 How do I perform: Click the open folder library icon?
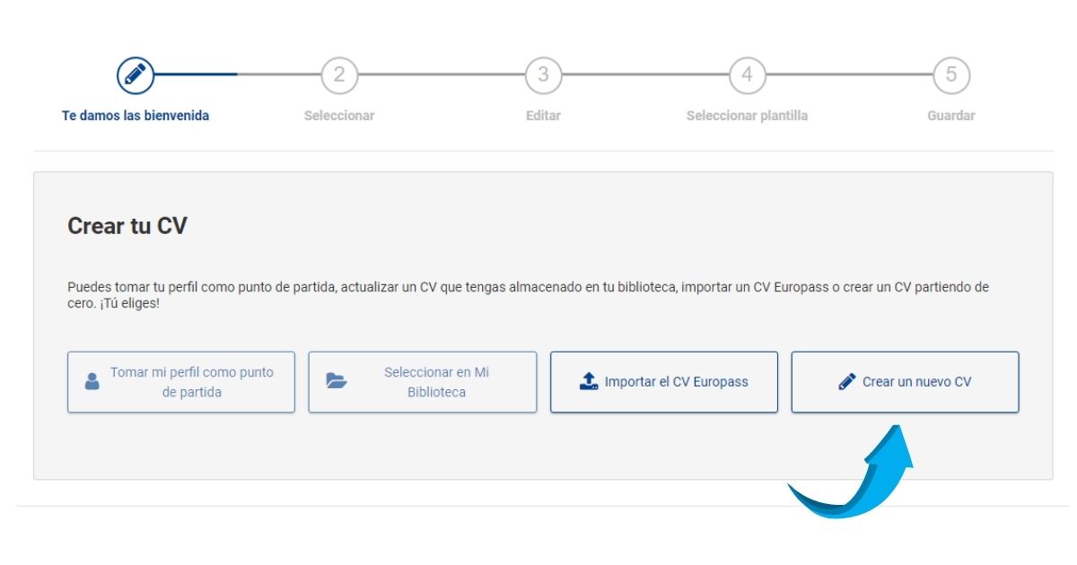(337, 381)
